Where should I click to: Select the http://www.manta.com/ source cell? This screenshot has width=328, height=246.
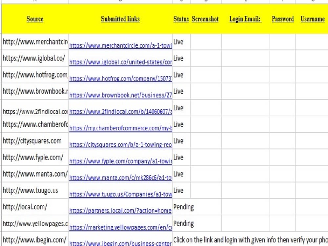click(x=35, y=174)
